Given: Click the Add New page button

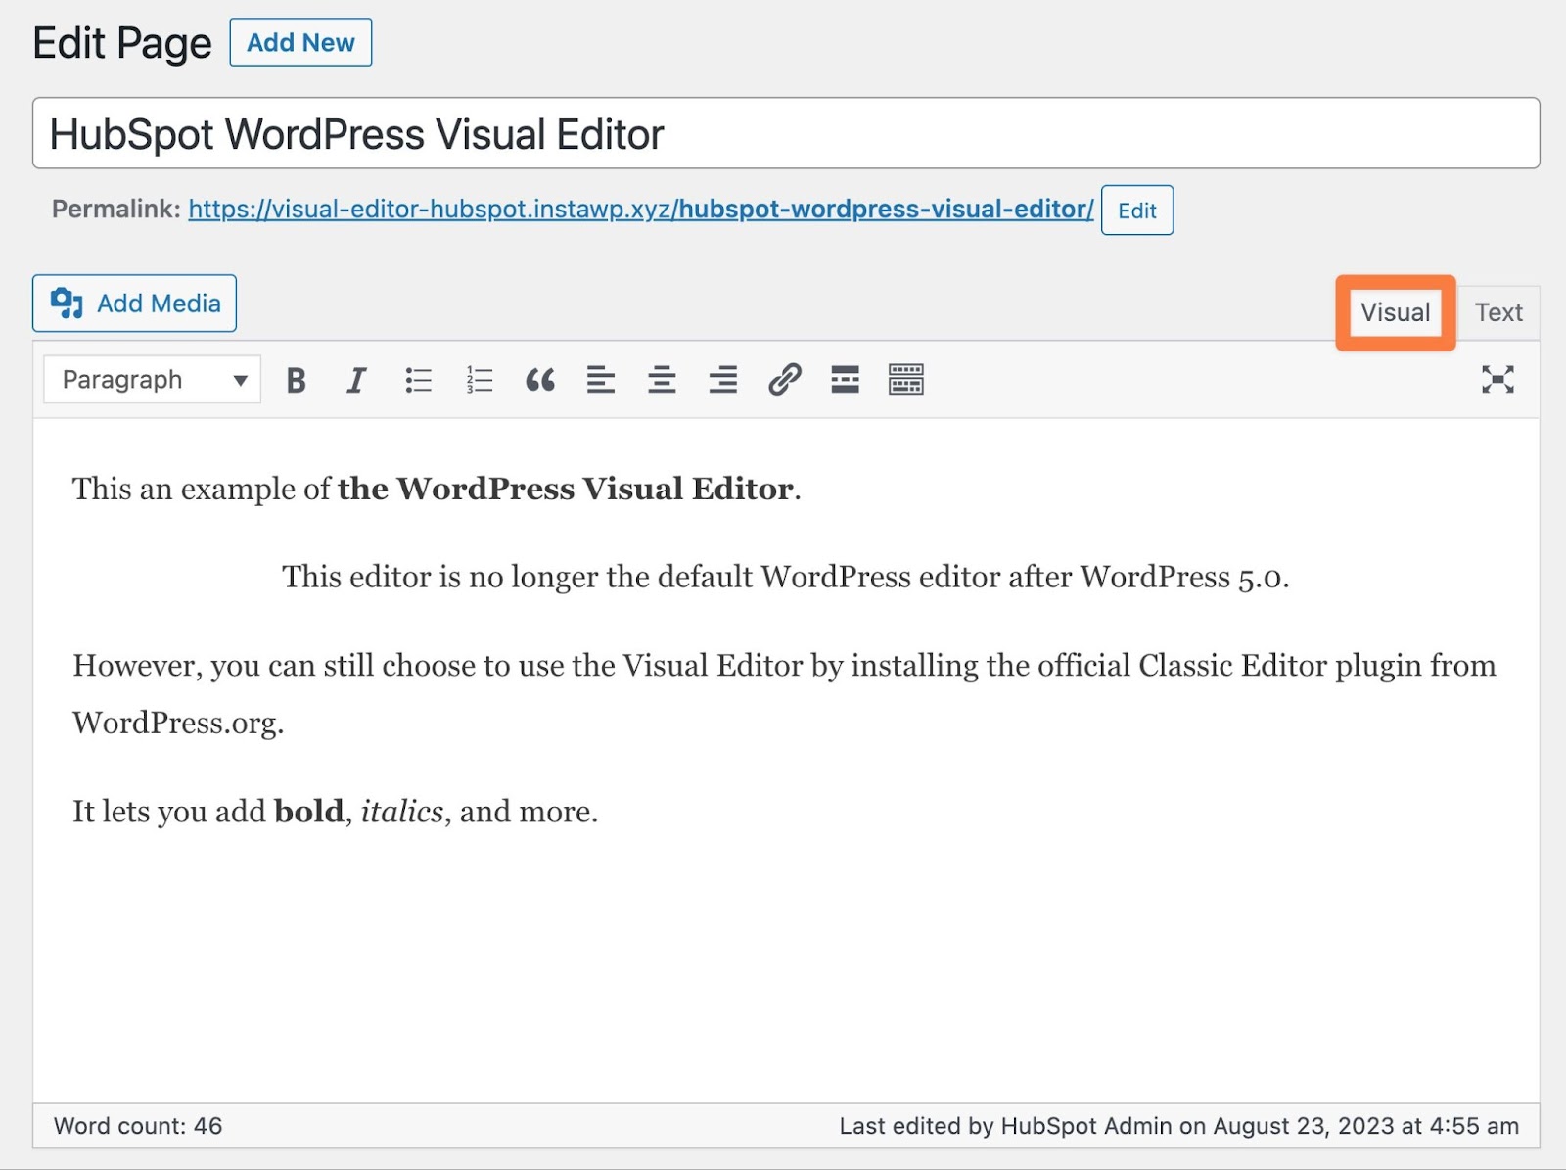Looking at the screenshot, I should pos(300,43).
